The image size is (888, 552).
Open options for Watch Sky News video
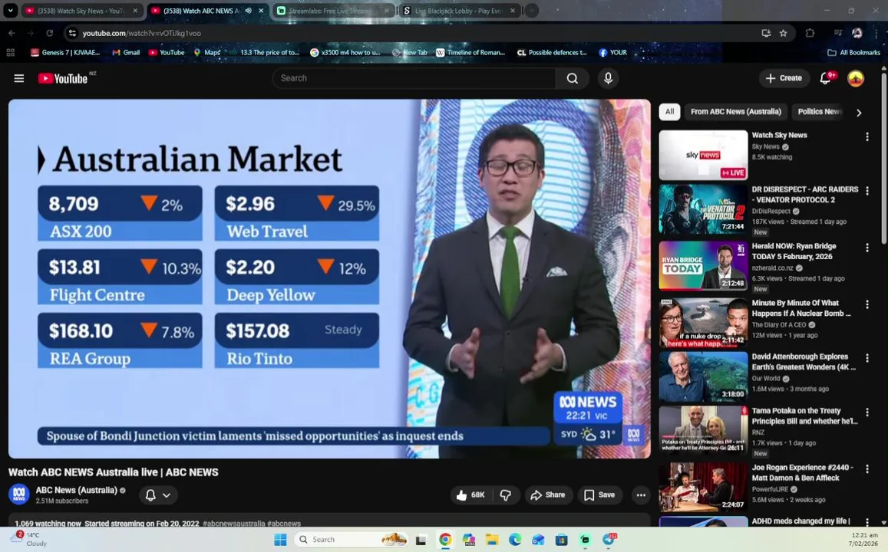(x=867, y=137)
